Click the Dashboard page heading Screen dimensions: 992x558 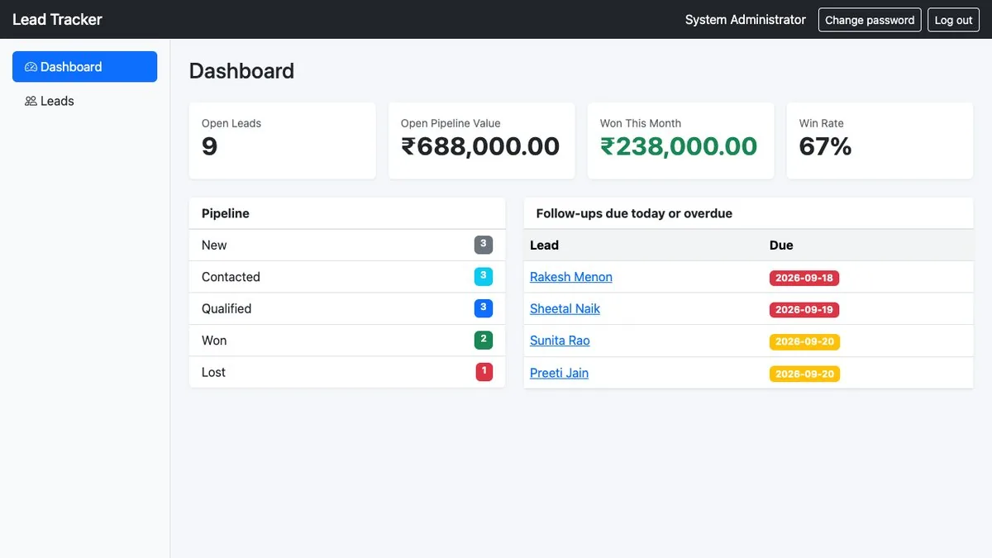tap(241, 71)
